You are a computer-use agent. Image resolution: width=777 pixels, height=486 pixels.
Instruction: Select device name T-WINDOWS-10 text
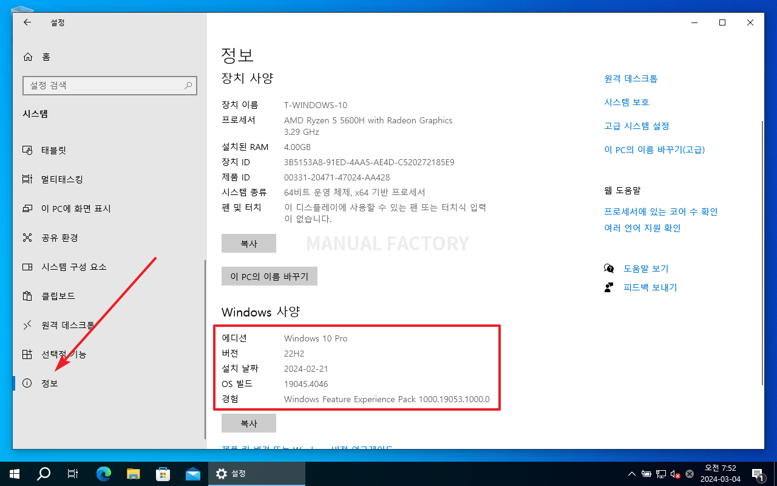[x=316, y=105]
